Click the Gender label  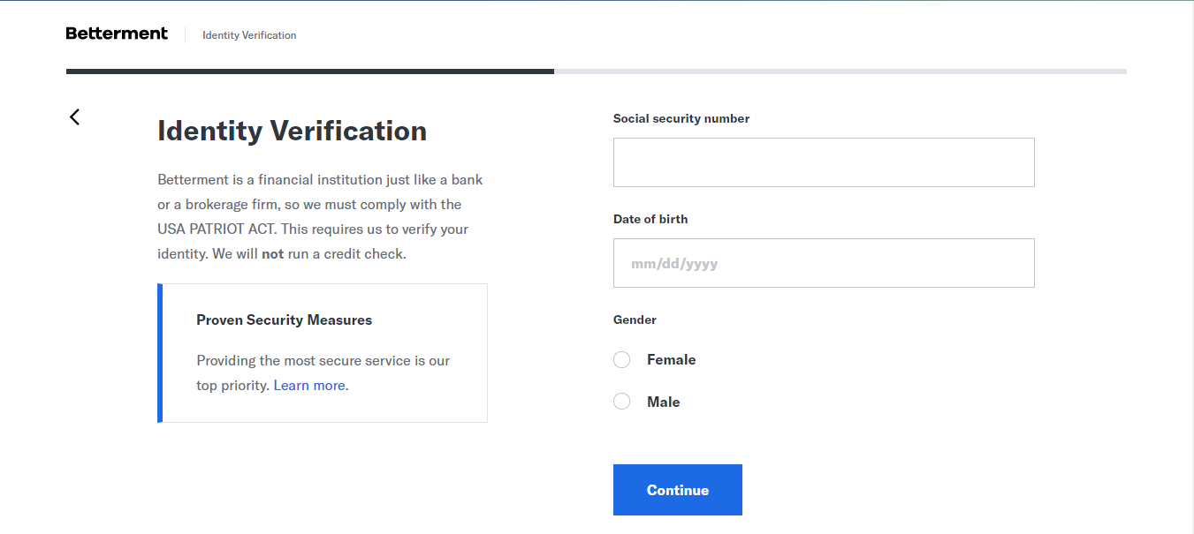[x=635, y=320]
